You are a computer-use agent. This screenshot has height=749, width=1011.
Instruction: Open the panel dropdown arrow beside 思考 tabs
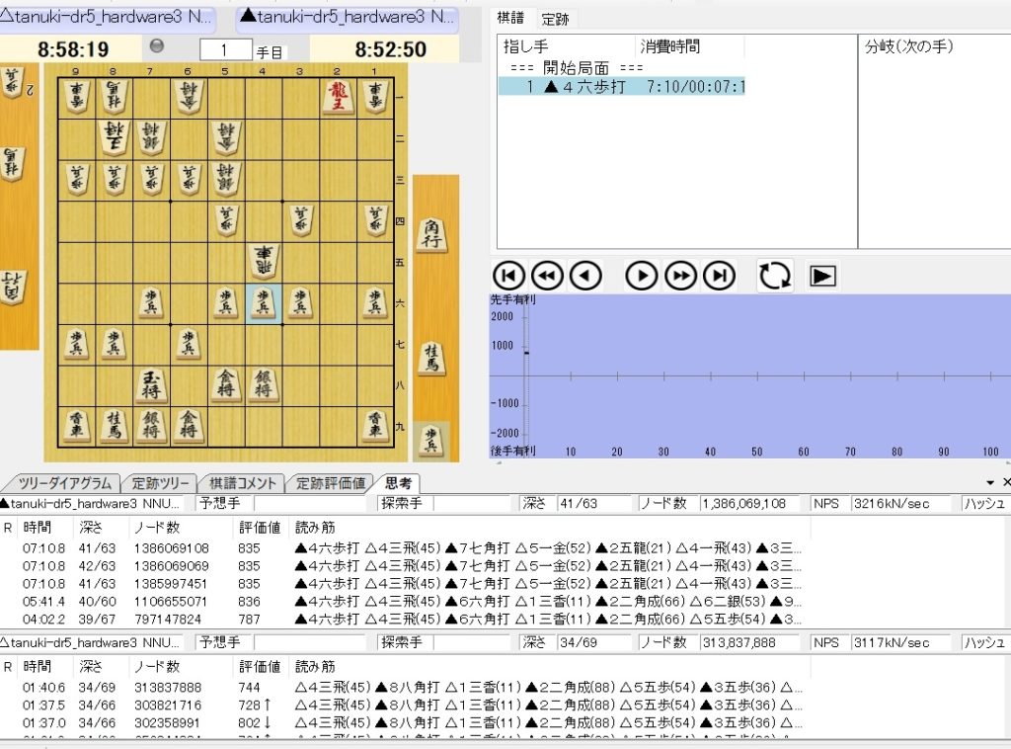pyautogui.click(x=990, y=482)
